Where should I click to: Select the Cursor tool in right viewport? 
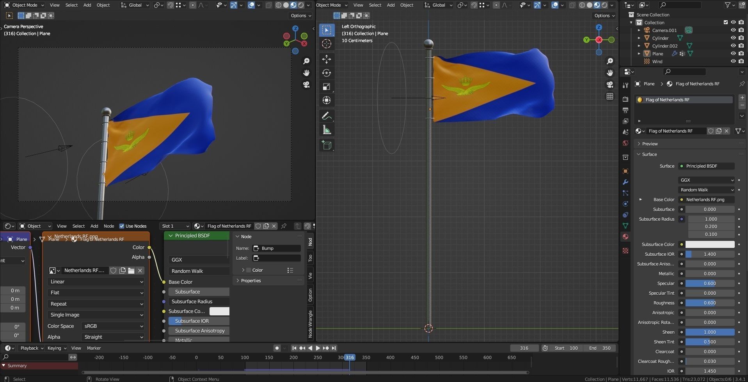click(x=327, y=44)
